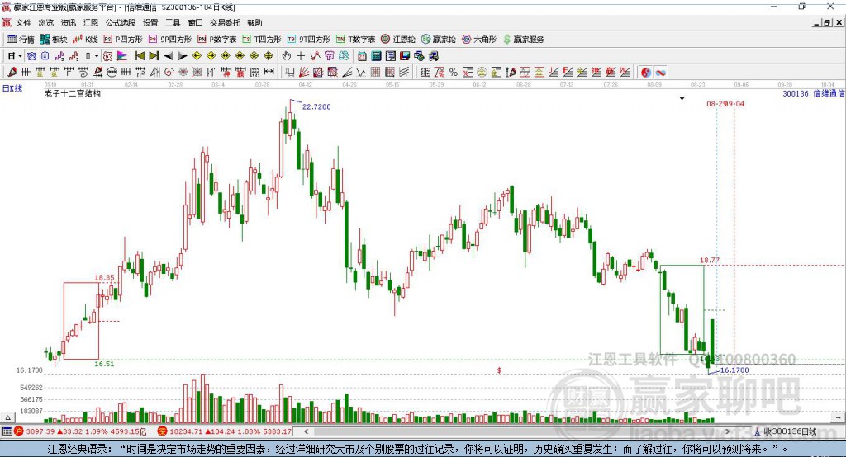Open the 帮助 menu
This screenshot has width=846, height=457.
click(x=254, y=22)
